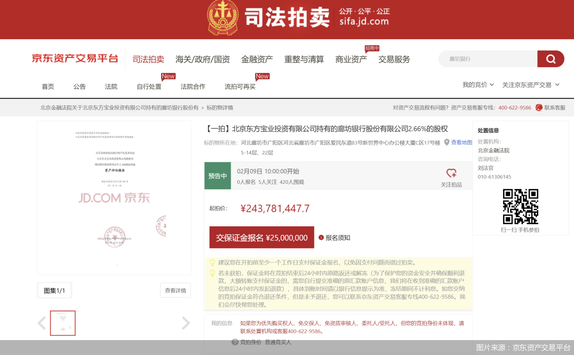Click the 交保证金报名 red button

pos(261,237)
